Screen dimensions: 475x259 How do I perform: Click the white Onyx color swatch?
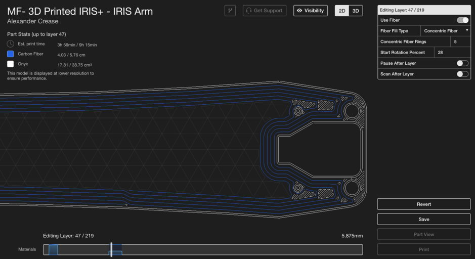click(10, 64)
